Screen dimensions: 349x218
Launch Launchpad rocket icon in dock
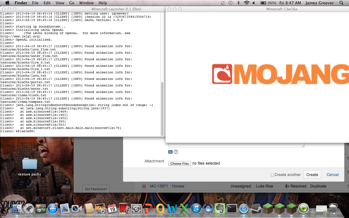29,208
